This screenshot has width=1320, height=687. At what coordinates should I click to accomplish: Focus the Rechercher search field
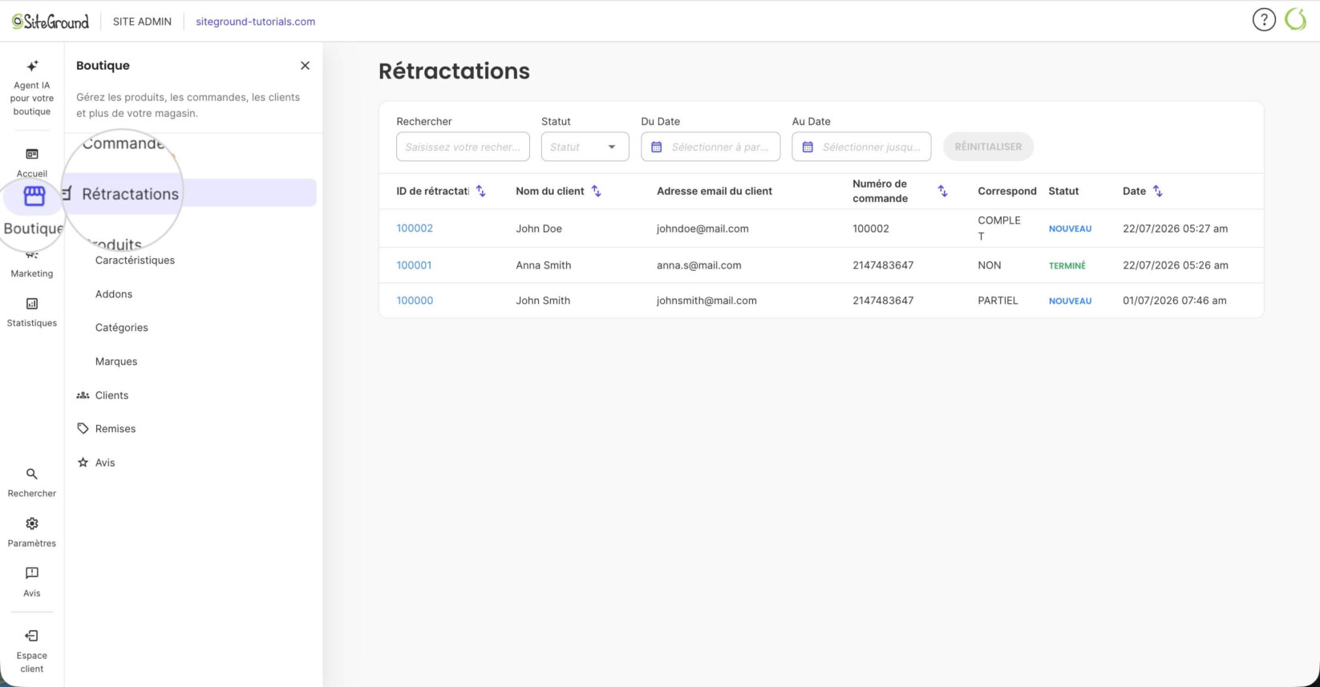(463, 147)
